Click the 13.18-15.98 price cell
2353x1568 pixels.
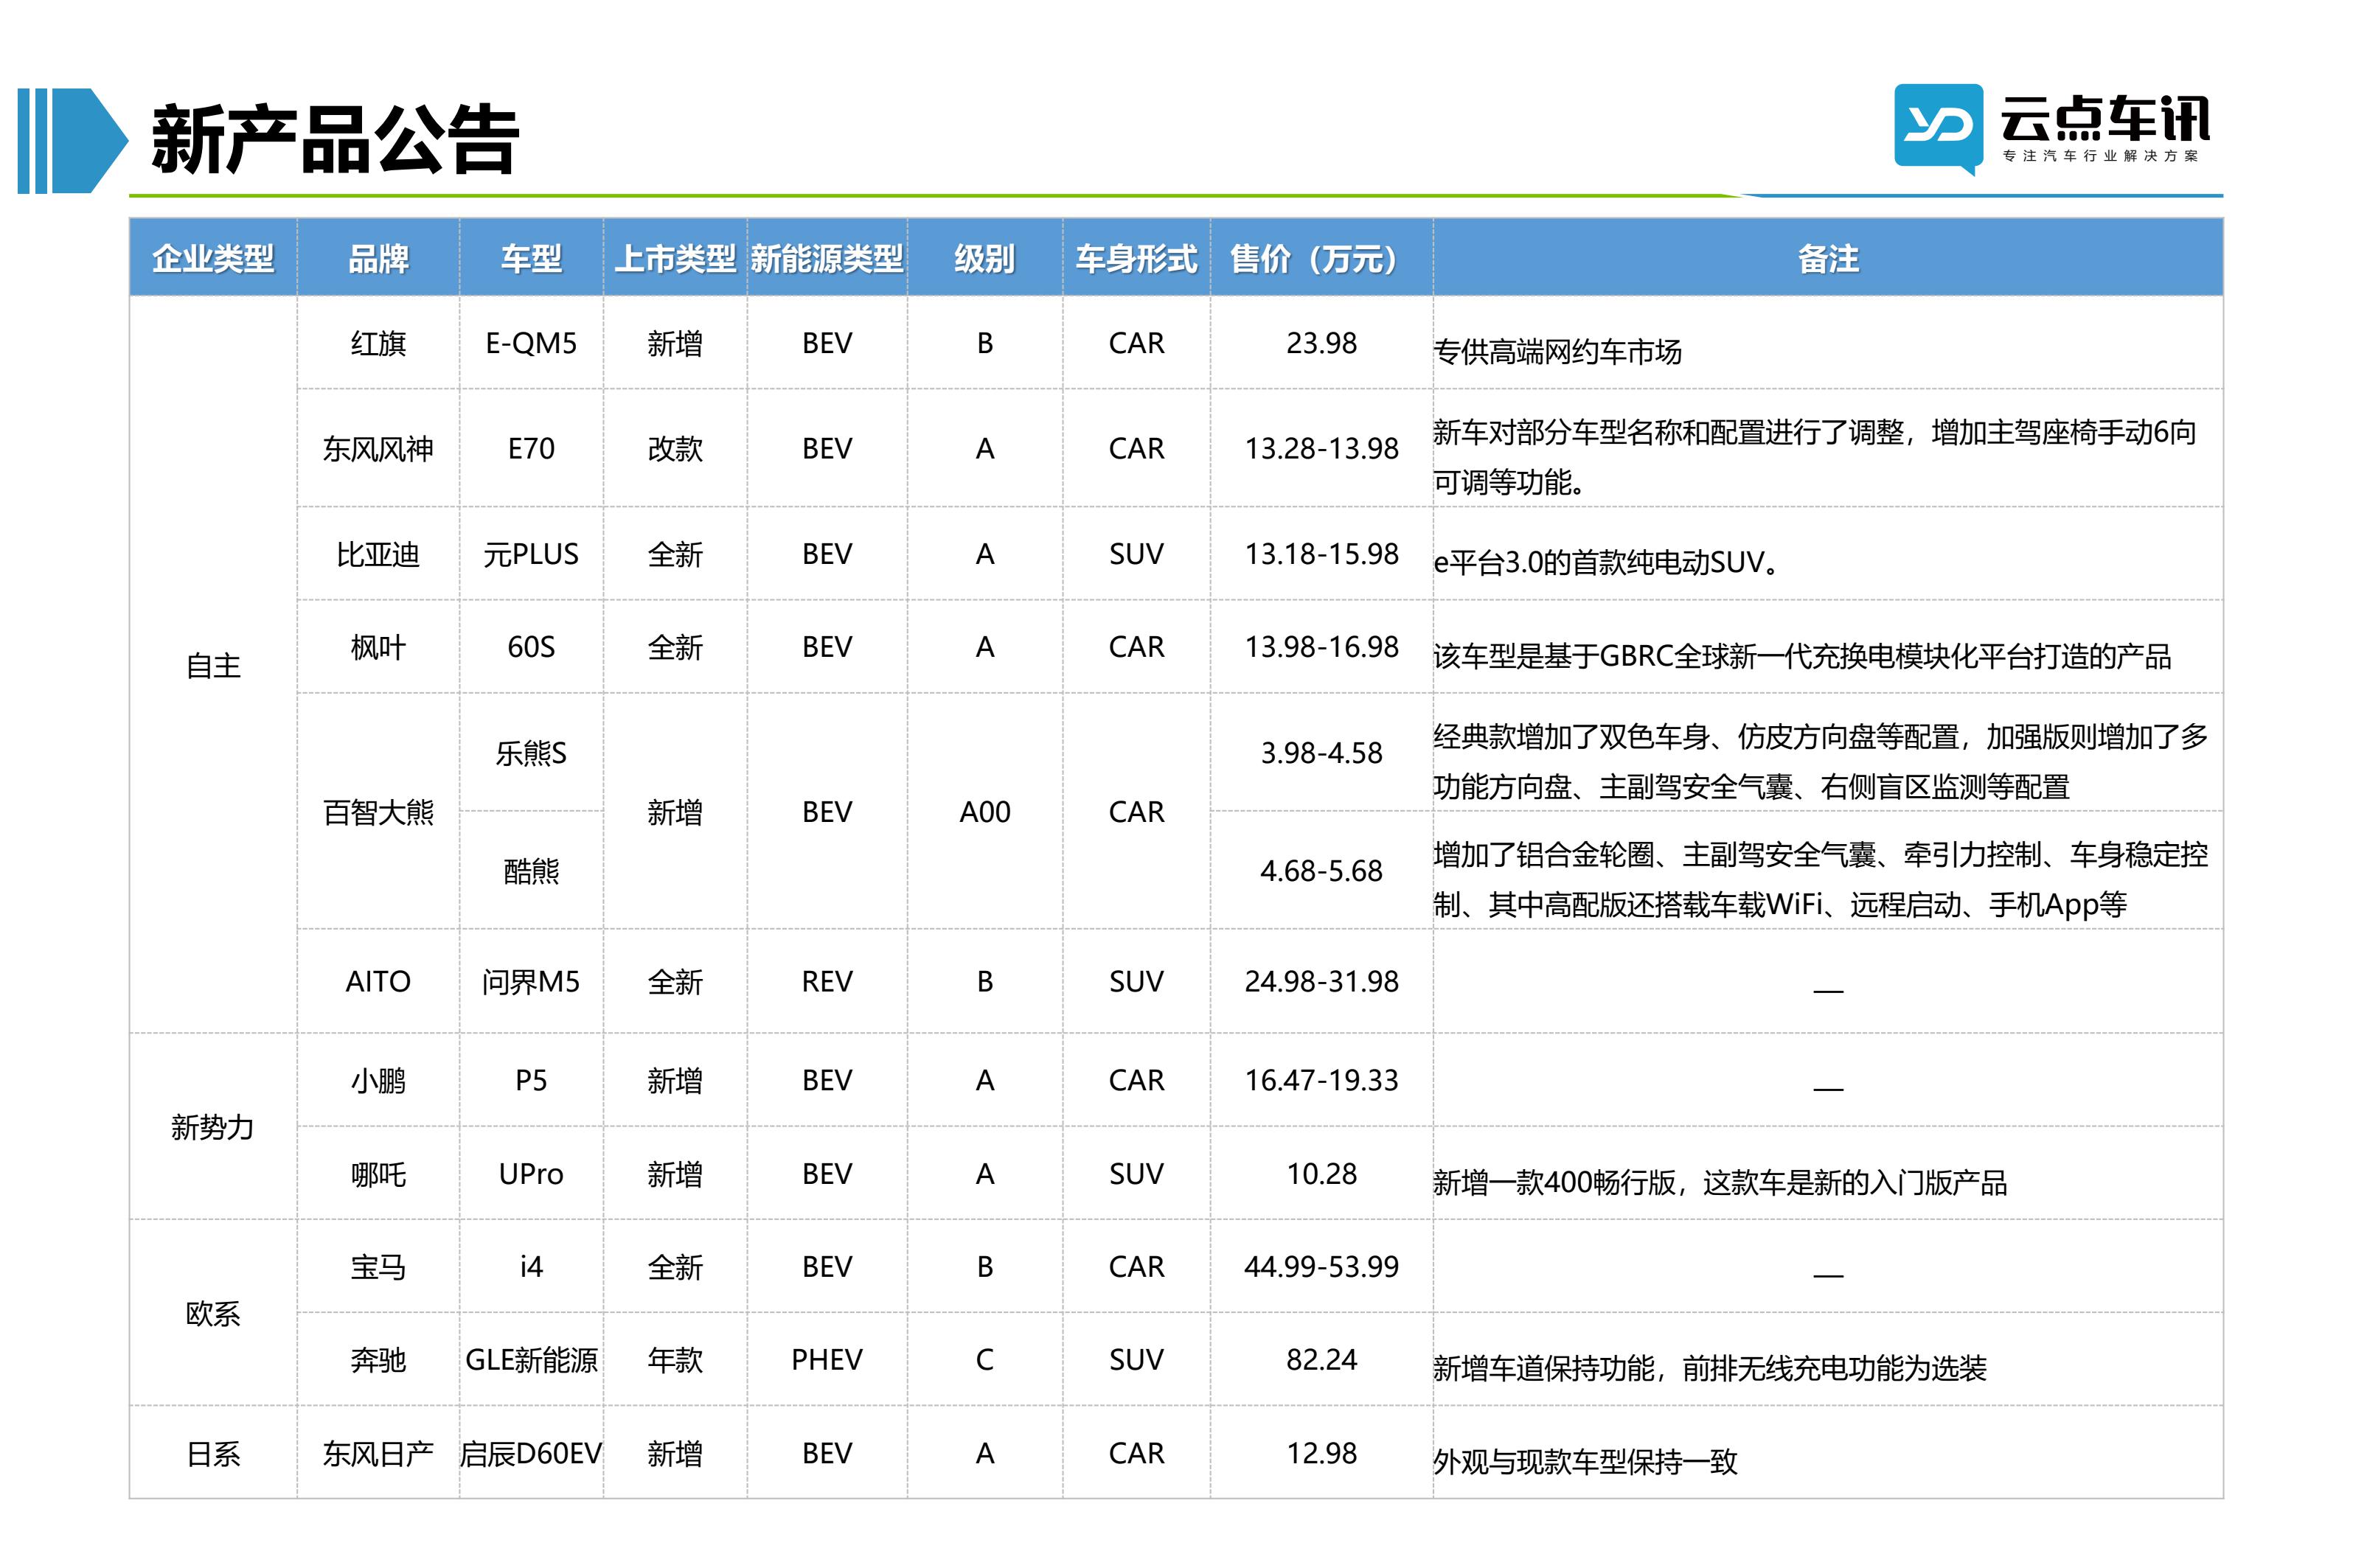[x=1321, y=554]
